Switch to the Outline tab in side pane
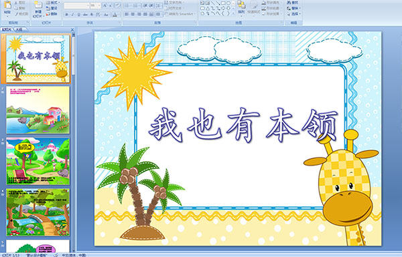This screenshot has height=257, width=402. pos(19,29)
